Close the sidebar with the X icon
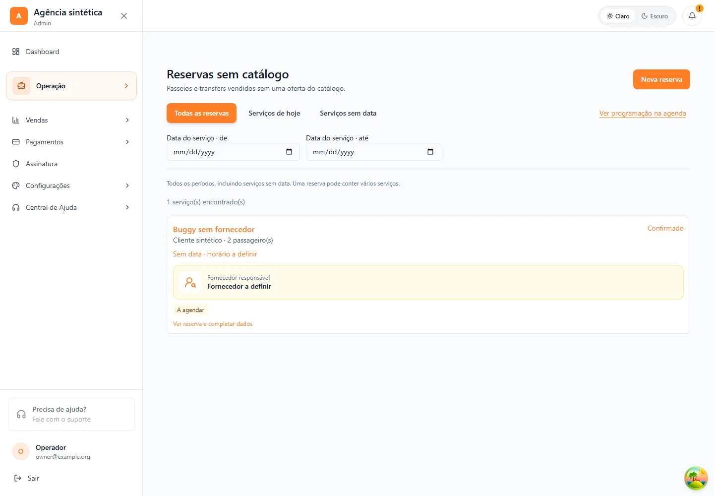Viewport: 714px width, 496px height. (124, 16)
